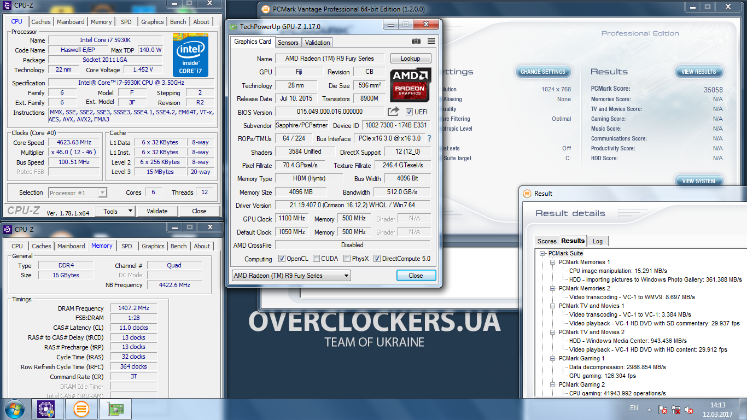Click the CPU-Z taskbar icon
The height and width of the screenshot is (420, 747).
coord(46,409)
